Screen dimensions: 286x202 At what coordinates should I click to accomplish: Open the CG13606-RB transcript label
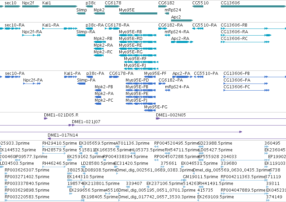pyautogui.click(x=234, y=25)
